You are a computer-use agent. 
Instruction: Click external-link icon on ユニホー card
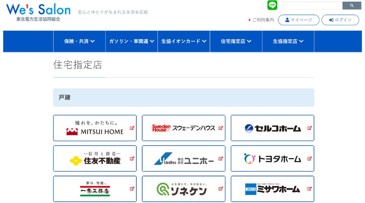(x=221, y=158)
